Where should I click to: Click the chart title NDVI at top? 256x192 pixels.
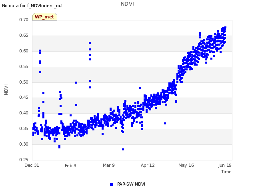tap(127, 4)
